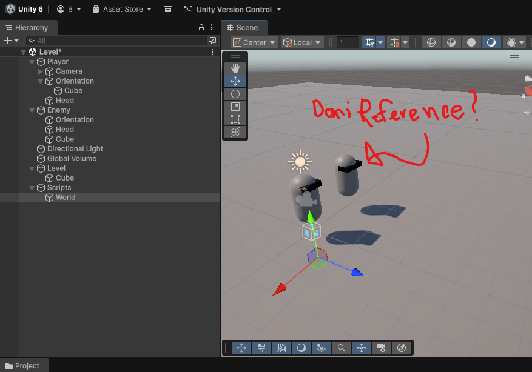Screen dimensions: 532x372
Task: Select the Rotate tool
Action: (x=235, y=94)
